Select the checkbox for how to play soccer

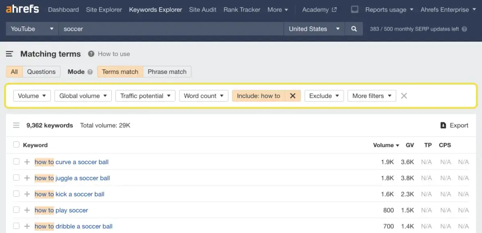16,210
